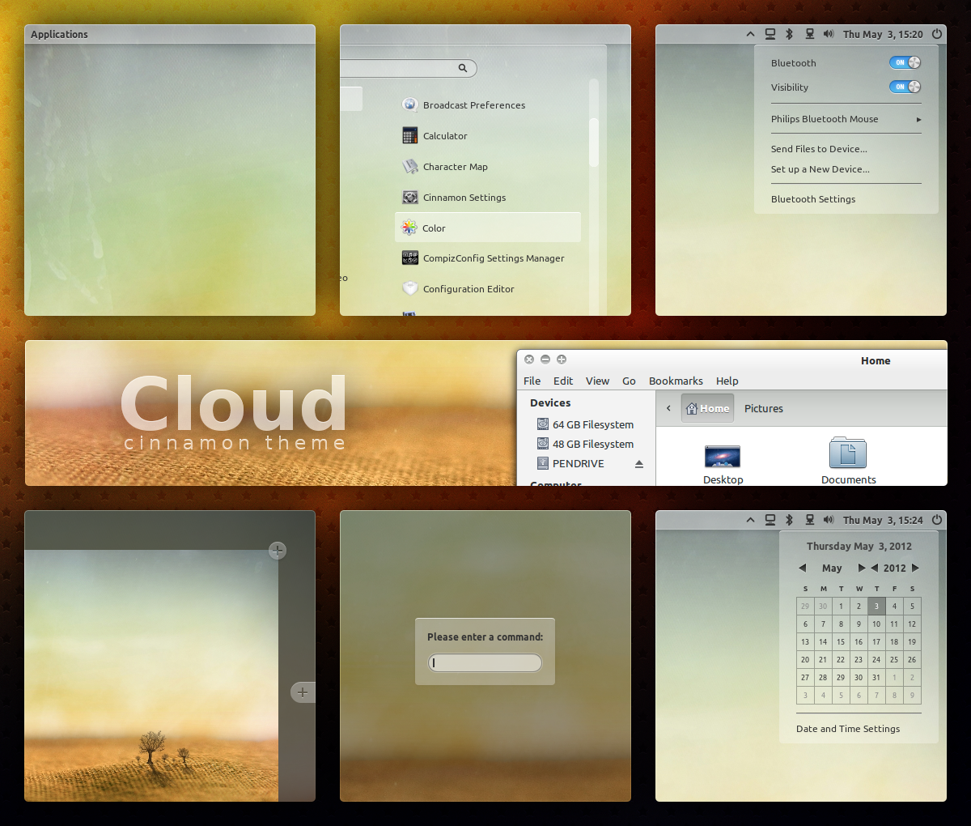This screenshot has height=826, width=971.
Task: Open the Bookmarks menu
Action: coord(676,381)
